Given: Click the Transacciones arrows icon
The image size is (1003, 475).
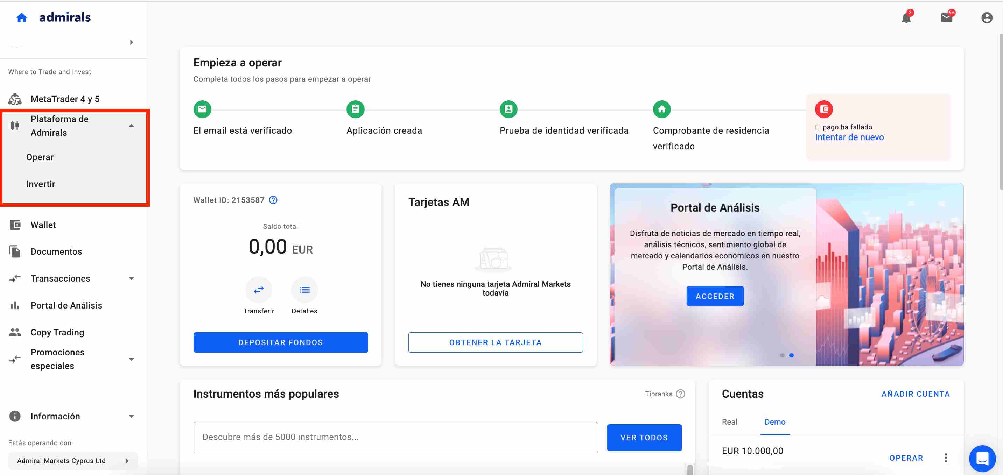Looking at the screenshot, I should tap(15, 278).
